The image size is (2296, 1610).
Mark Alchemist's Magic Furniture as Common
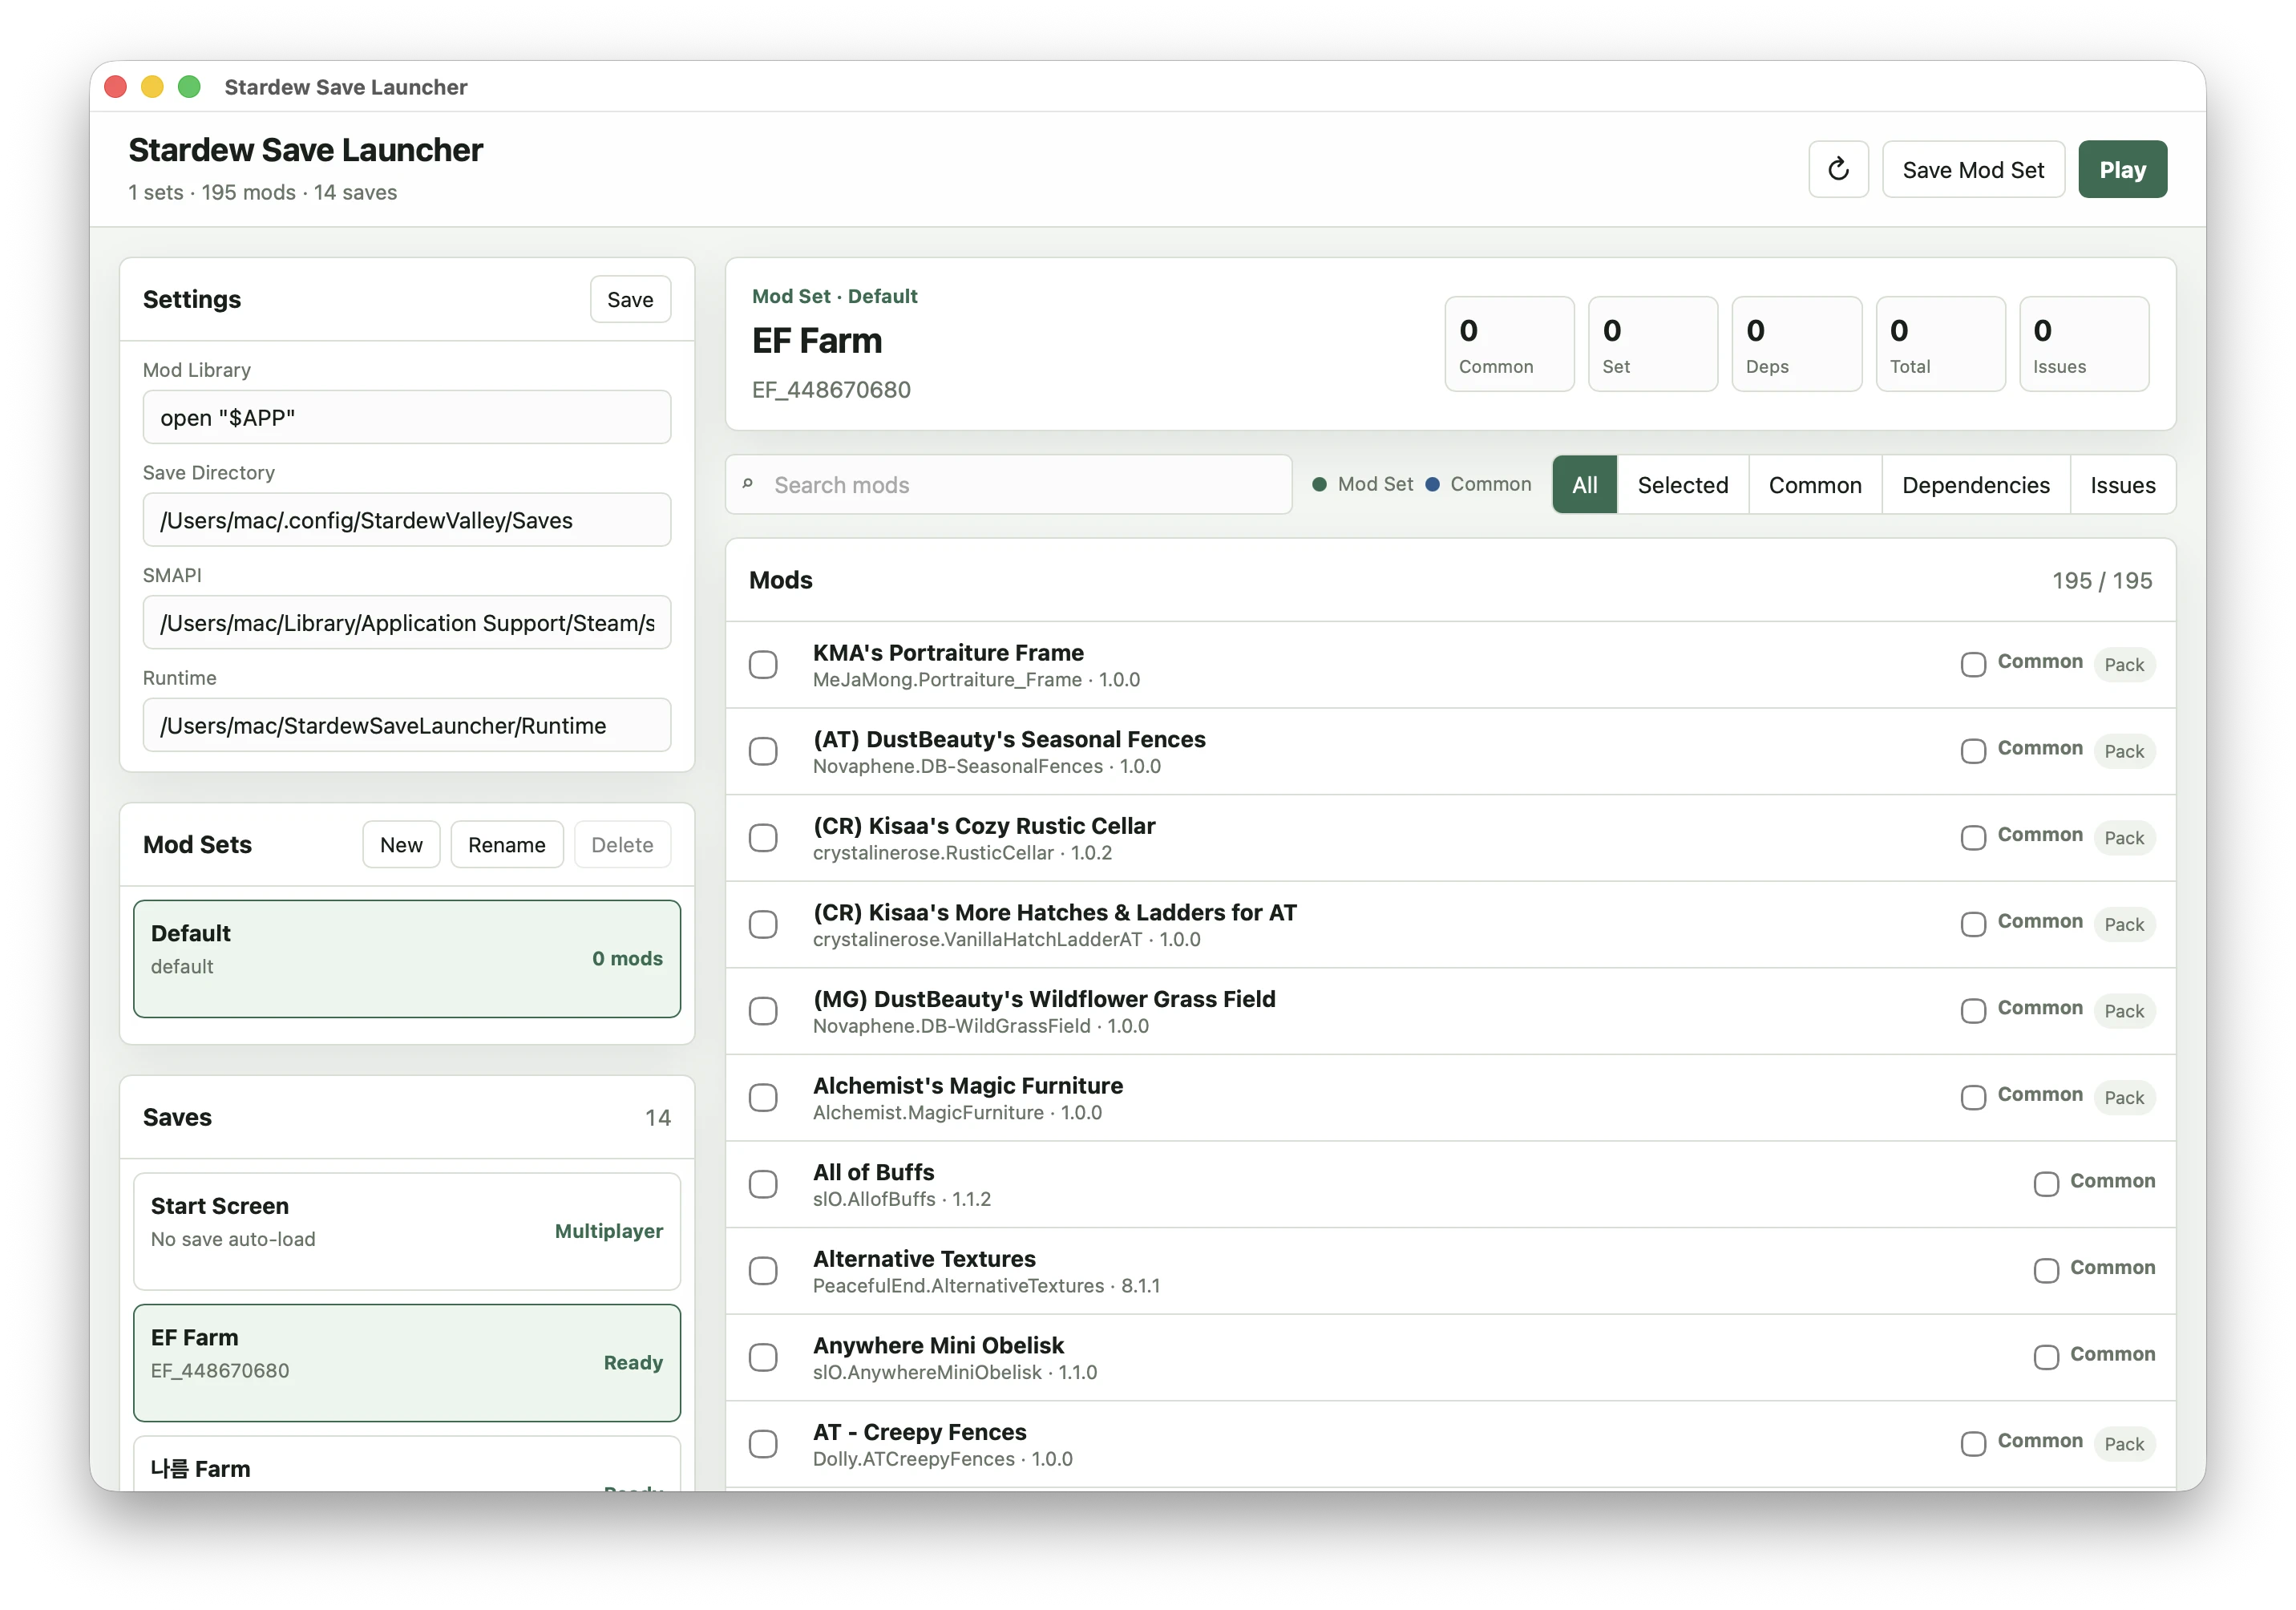point(1972,1097)
